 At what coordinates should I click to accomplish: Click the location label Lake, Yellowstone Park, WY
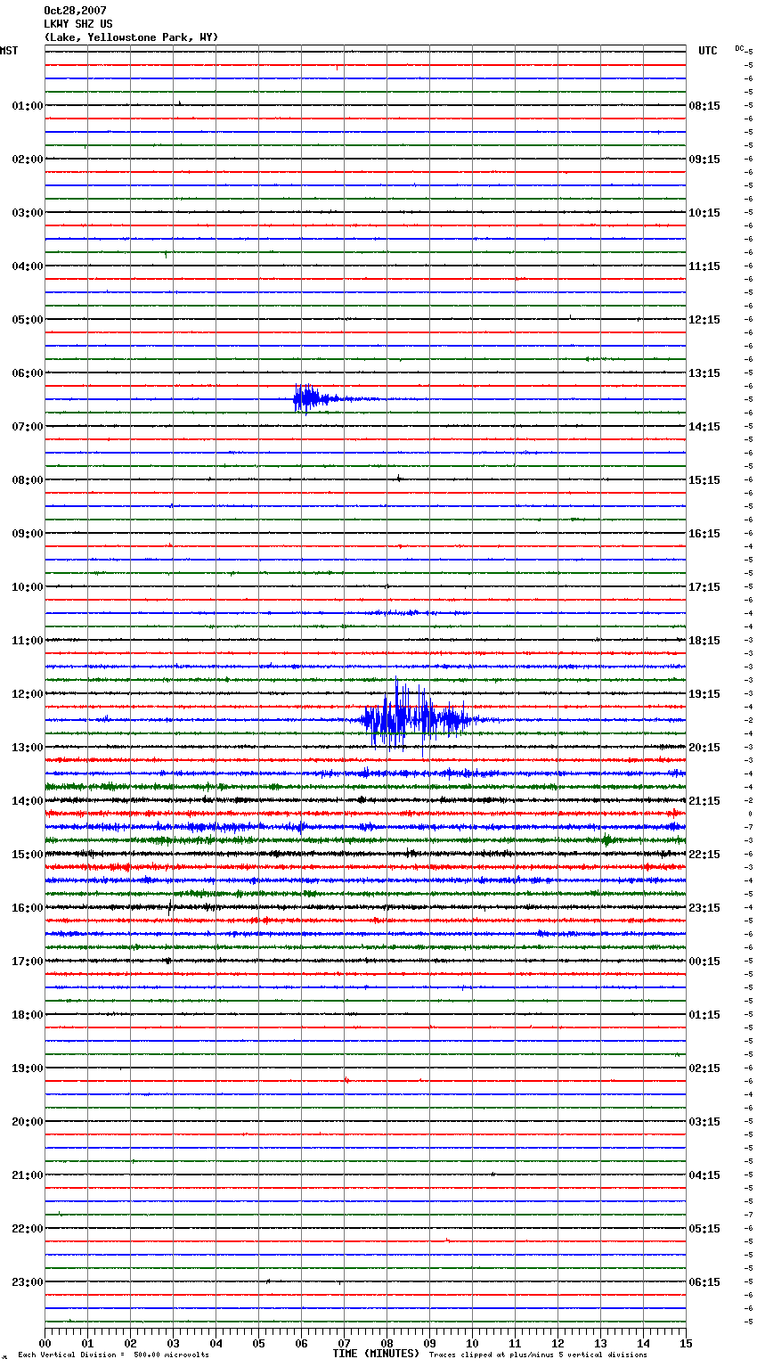(131, 37)
